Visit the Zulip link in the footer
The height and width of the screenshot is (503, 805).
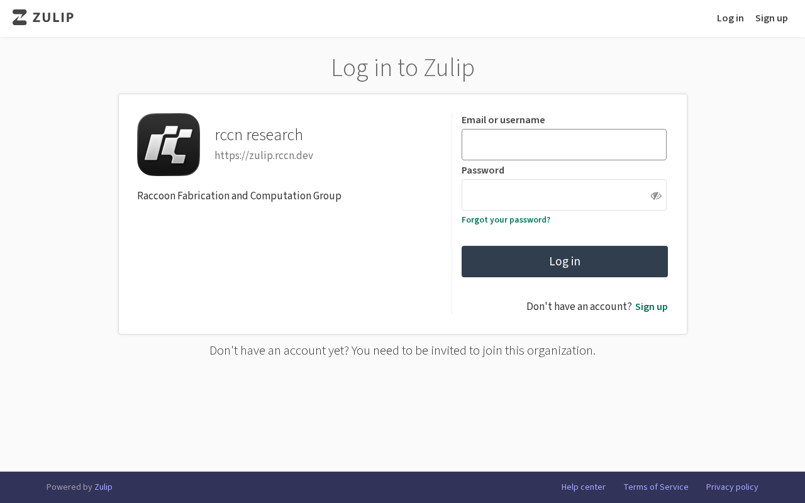tap(103, 487)
